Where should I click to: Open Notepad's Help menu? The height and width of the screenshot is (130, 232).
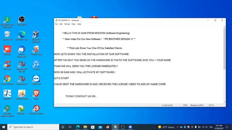79,24
